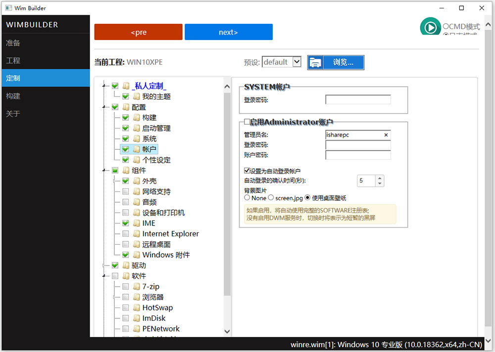The width and height of the screenshot is (495, 352).
Task: Click folder icon beside 远程桌面
Action: (x=137, y=244)
